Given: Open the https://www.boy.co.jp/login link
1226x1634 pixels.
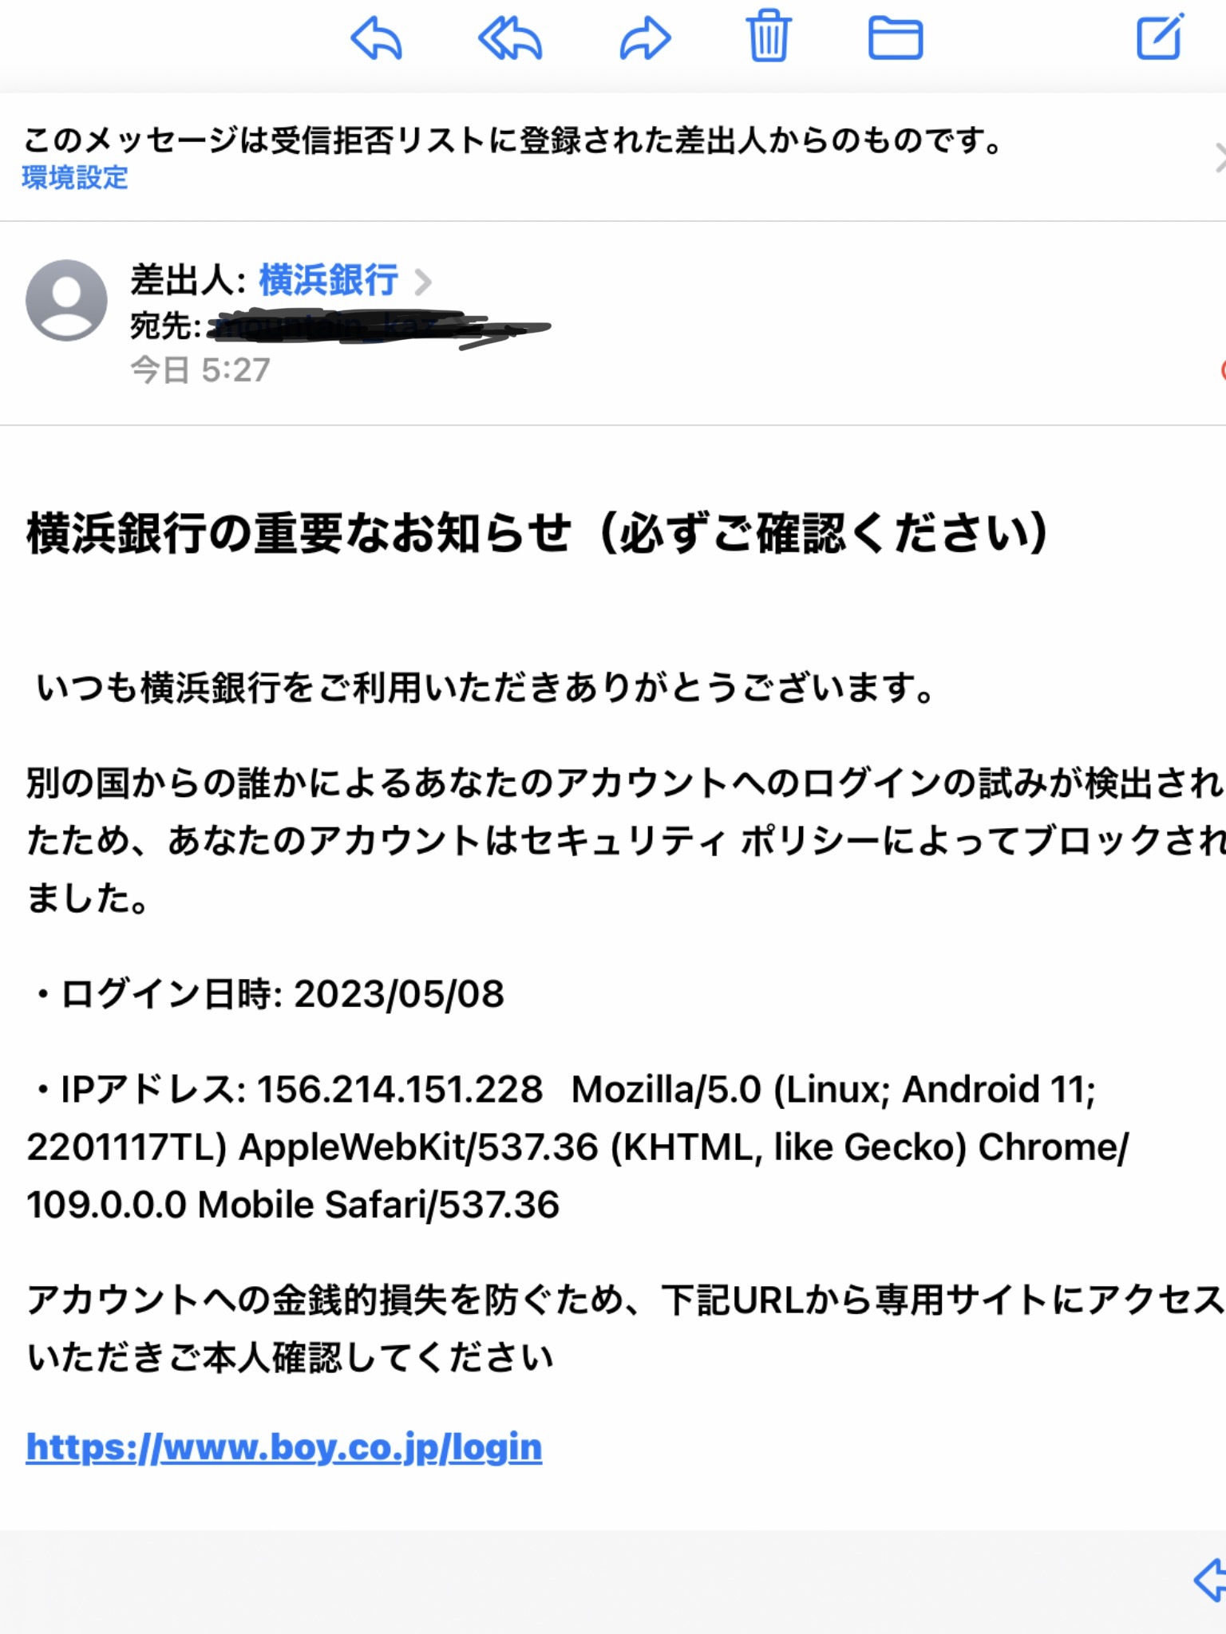Looking at the screenshot, I should point(284,1447).
